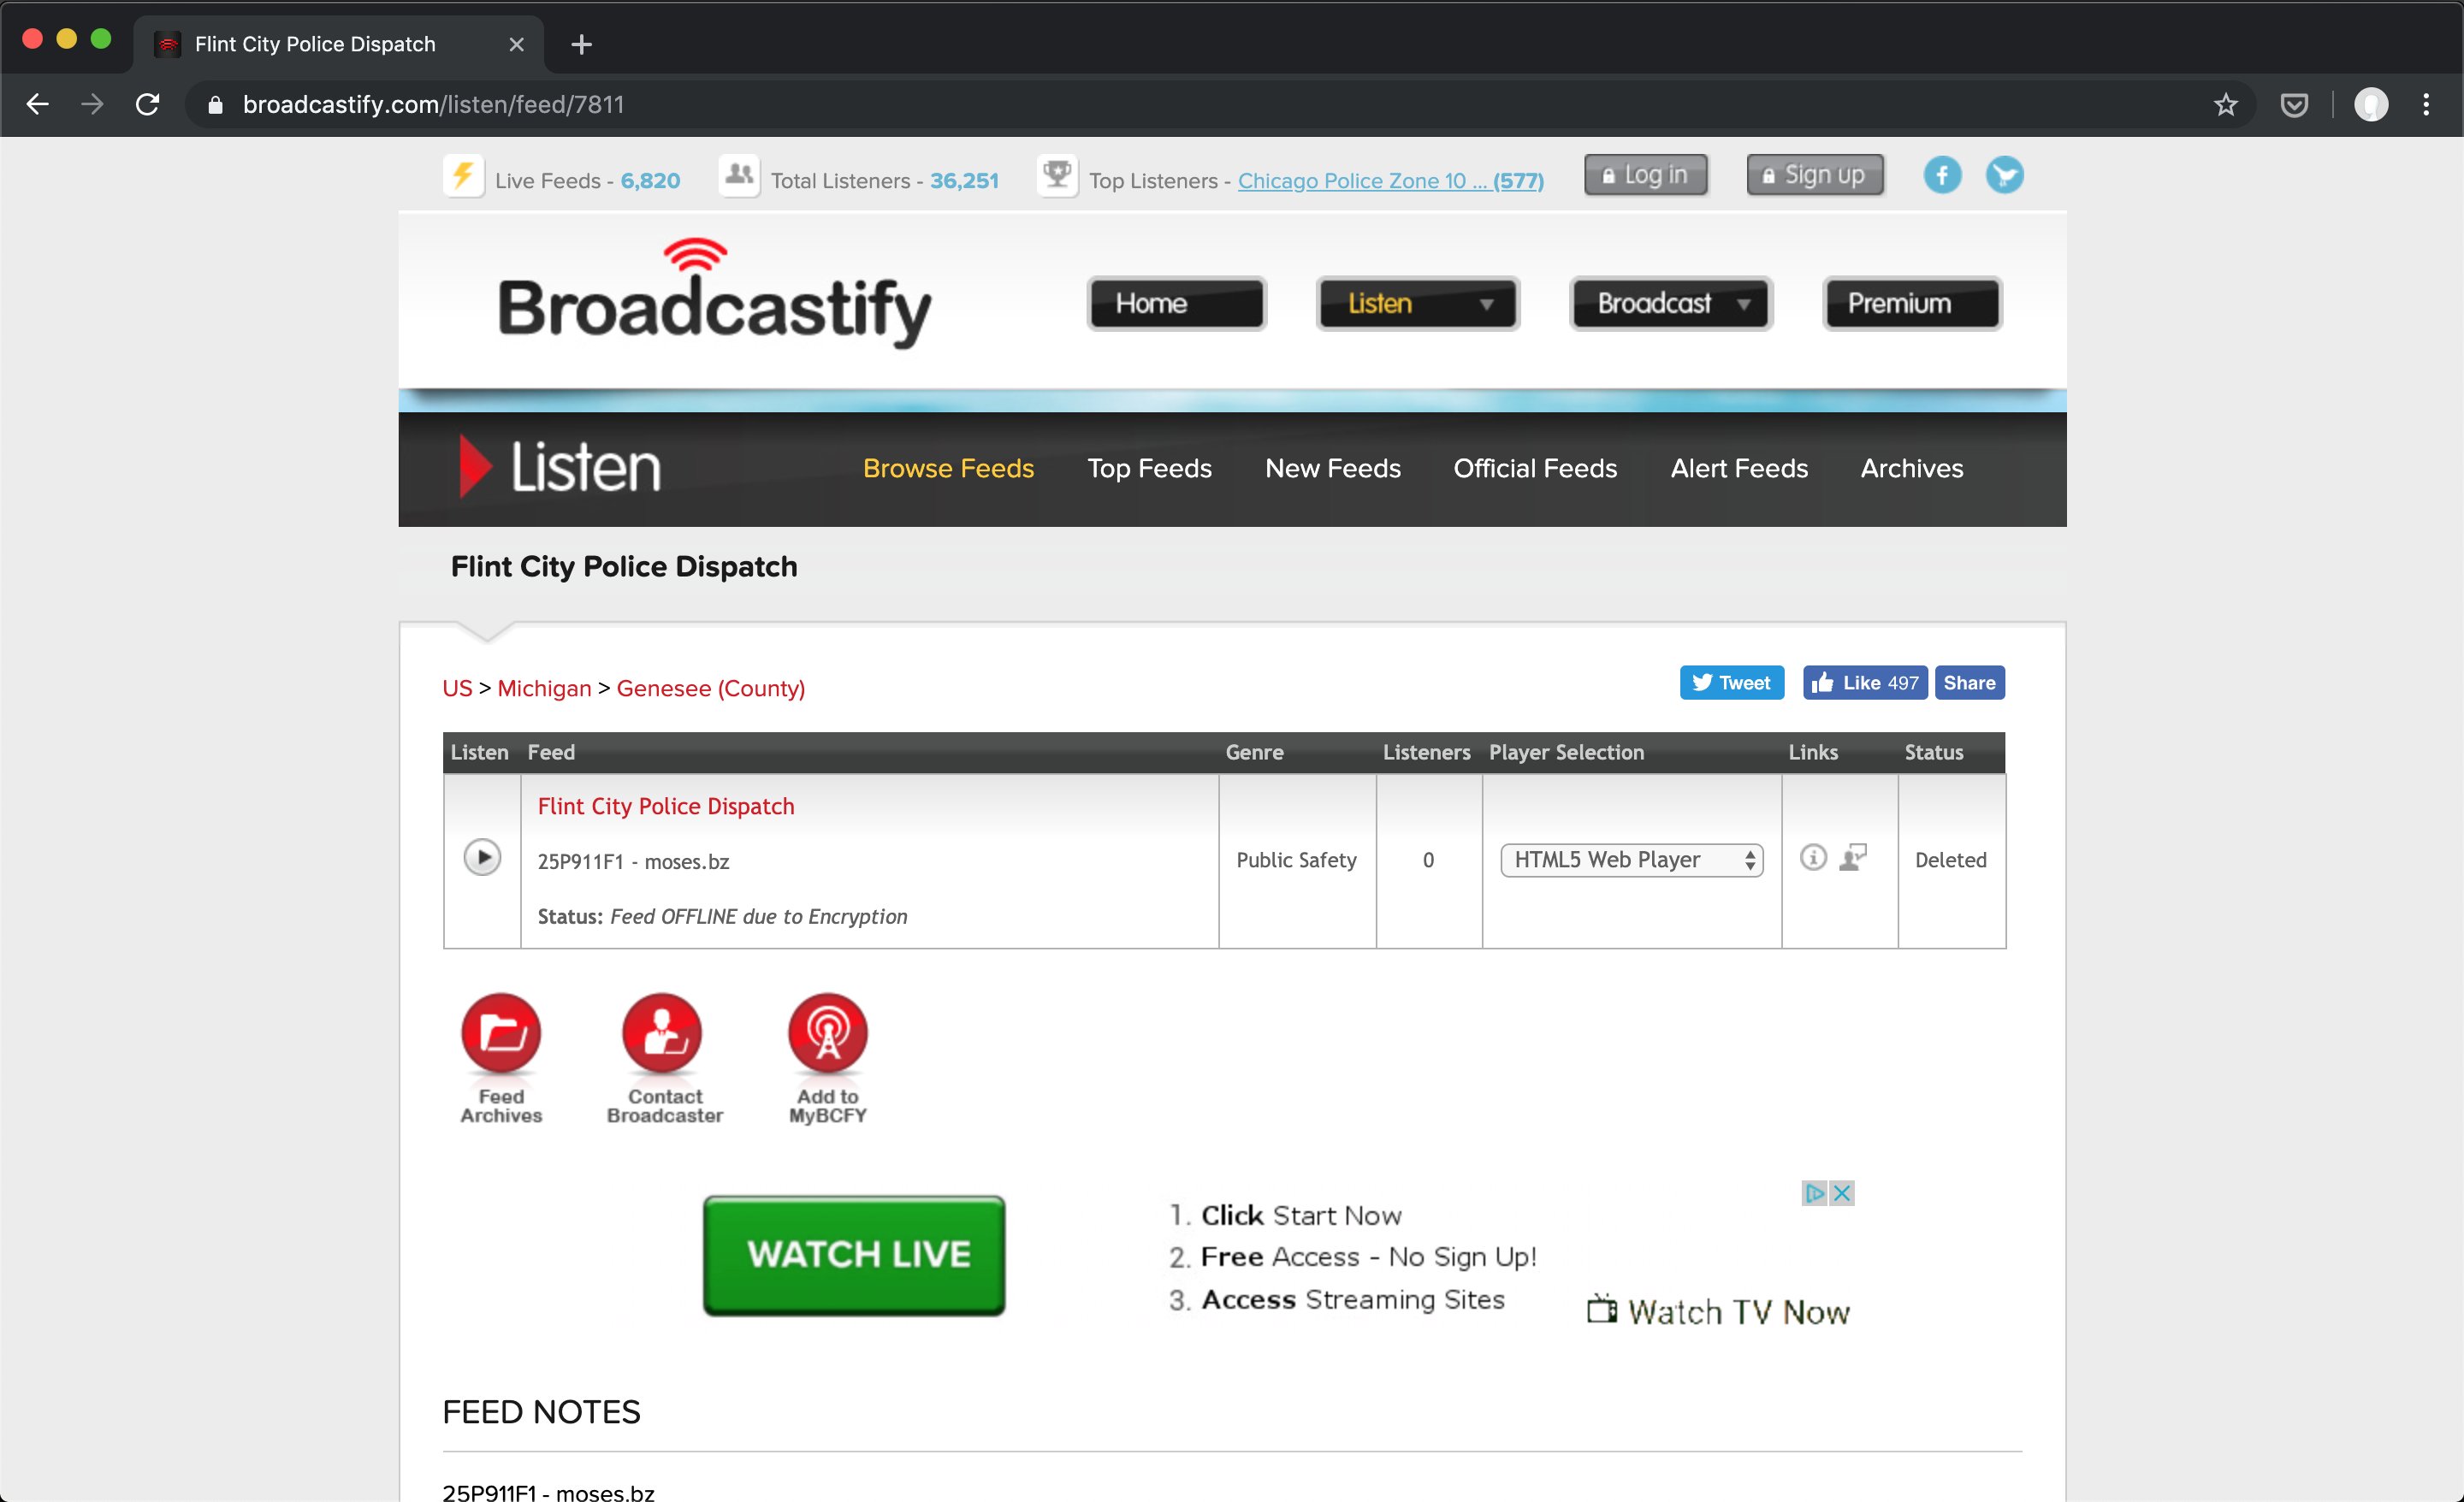Click the broadcaster contact icon in Links column
2464x1502 pixels.
tap(1853, 857)
